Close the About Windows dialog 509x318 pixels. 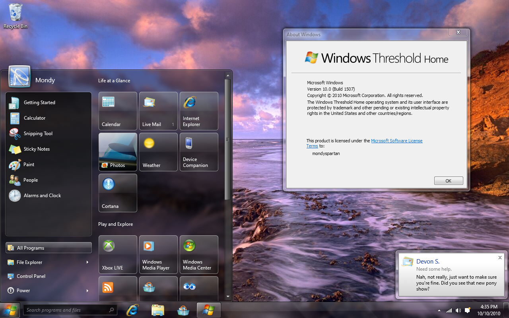[458, 32]
